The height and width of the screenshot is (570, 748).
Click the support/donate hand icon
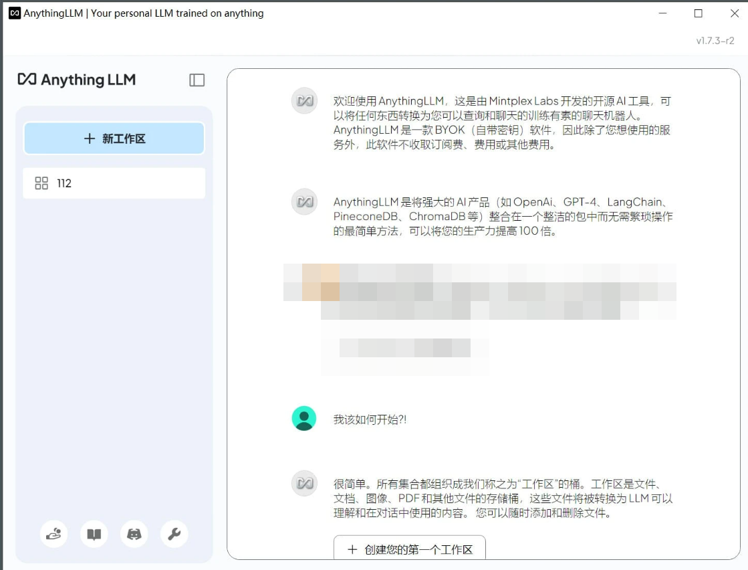[x=53, y=534]
